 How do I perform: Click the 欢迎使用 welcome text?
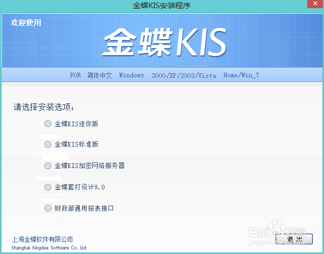[x=26, y=23]
